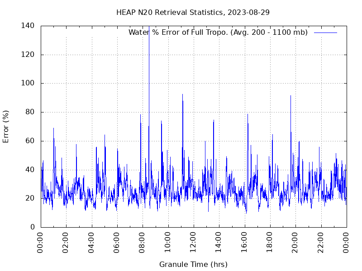Click the x-axis tick label 20:00
The image size is (362, 271).
(295, 243)
